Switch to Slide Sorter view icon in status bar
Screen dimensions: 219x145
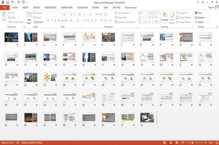[x=171, y=142]
